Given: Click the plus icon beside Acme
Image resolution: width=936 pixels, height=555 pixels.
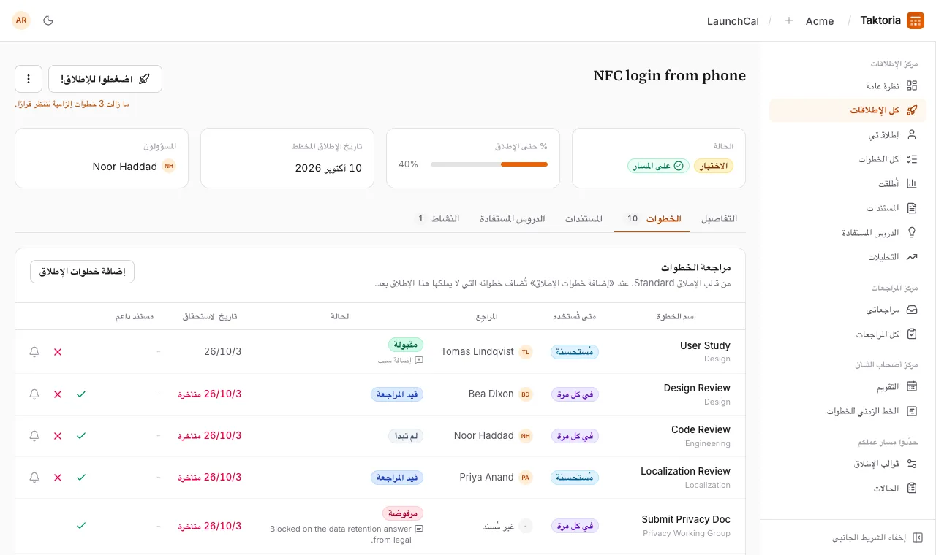Looking at the screenshot, I should [x=788, y=21].
